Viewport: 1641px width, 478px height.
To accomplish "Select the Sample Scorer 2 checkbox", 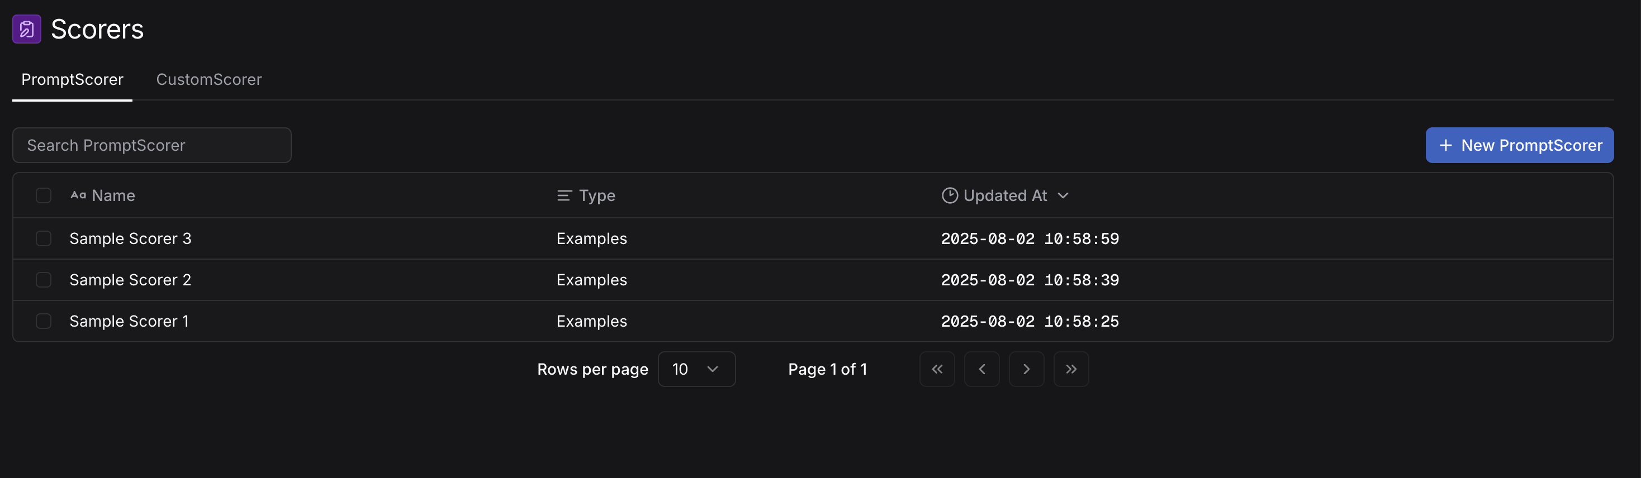I will click(44, 280).
